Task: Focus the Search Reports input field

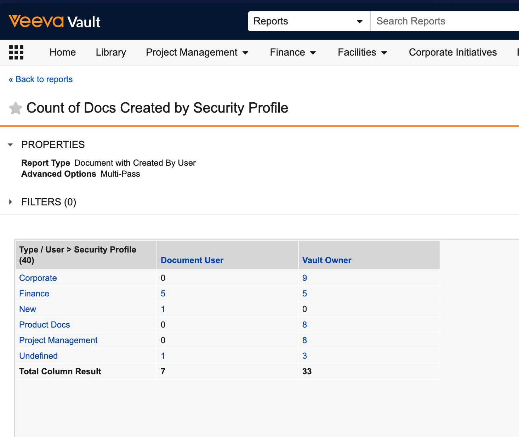Action: (x=445, y=21)
